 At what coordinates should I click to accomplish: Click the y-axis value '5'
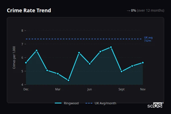pos(22,71)
